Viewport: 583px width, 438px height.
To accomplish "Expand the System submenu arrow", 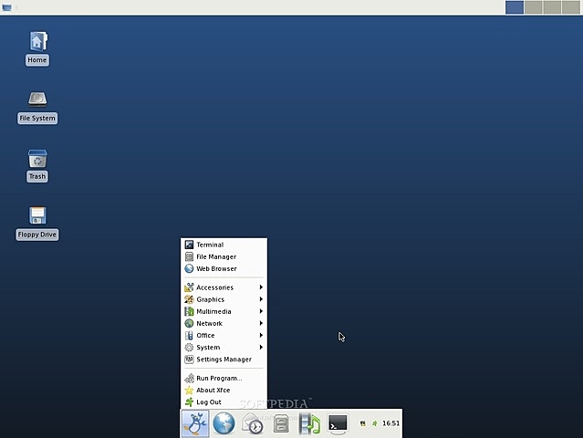I will click(x=261, y=347).
